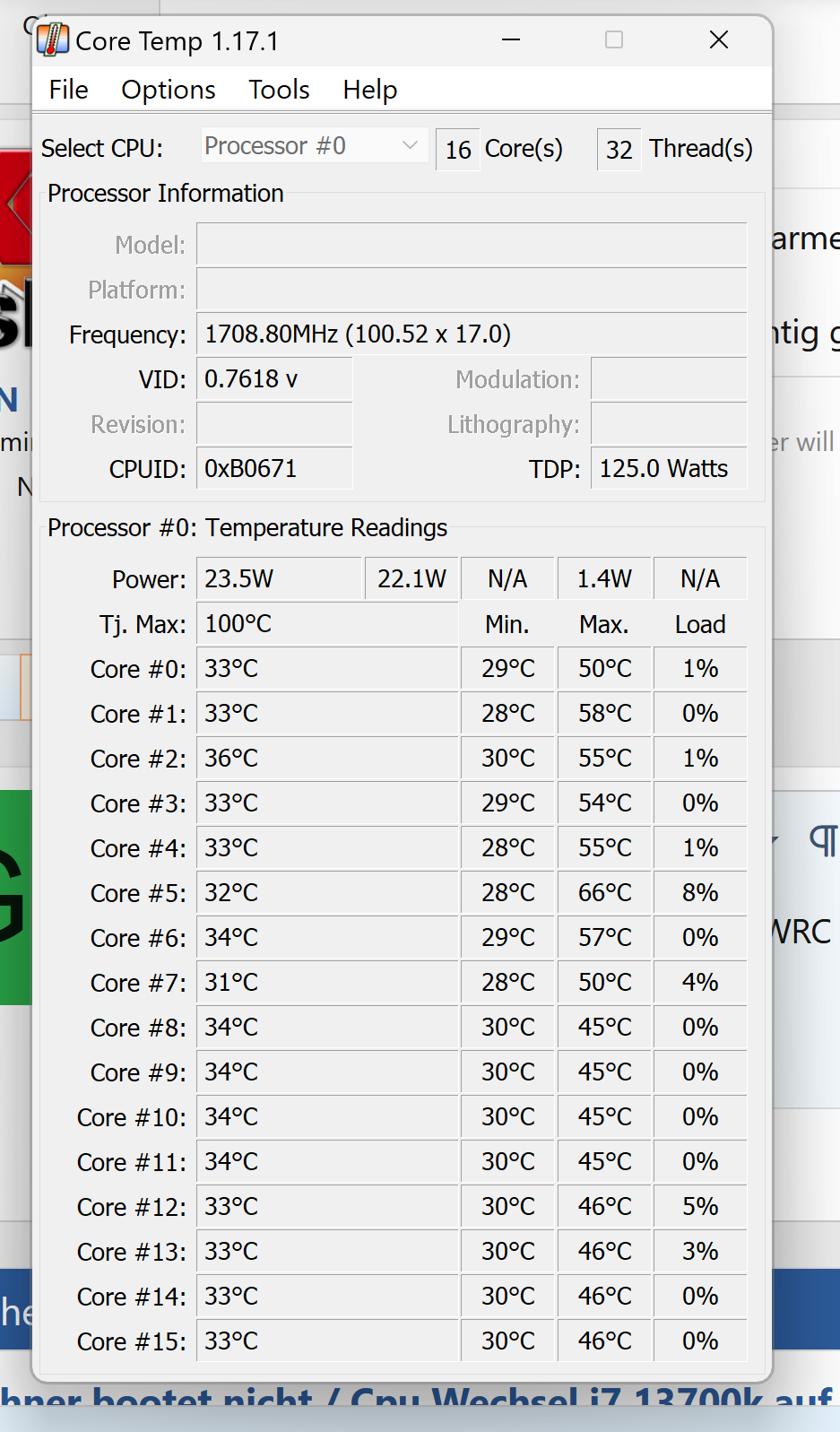Open the Help menu
Viewport: 840px width, 1432px height.
(x=370, y=90)
